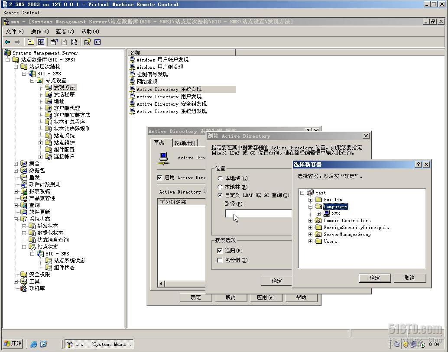Open the Remote Control menu
The height and width of the screenshot is (352, 448).
(21, 13)
